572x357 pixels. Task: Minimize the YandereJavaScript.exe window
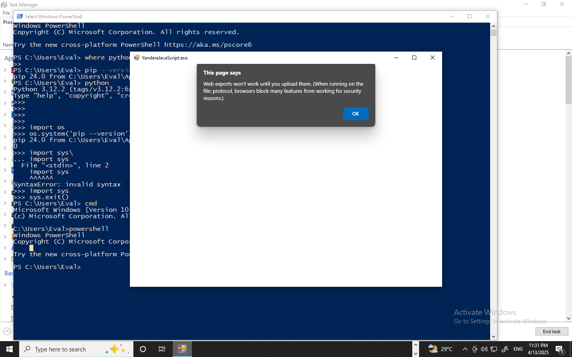tap(396, 58)
